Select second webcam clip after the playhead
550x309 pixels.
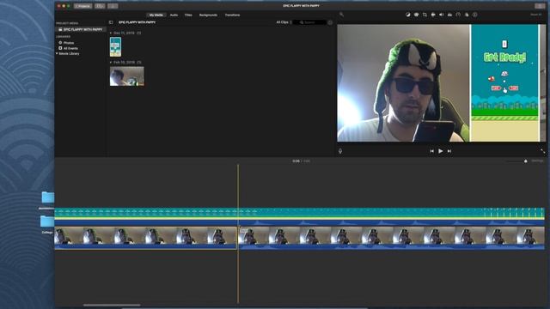coord(392,238)
